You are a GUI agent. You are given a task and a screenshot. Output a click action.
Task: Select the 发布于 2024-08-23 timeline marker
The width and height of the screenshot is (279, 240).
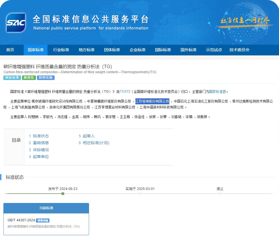(x=63, y=194)
